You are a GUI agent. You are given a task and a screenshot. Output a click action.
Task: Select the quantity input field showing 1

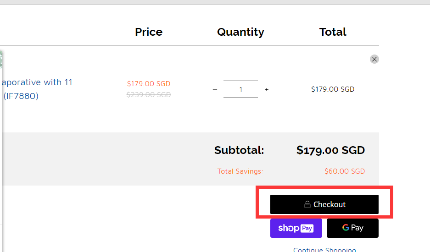coord(240,89)
